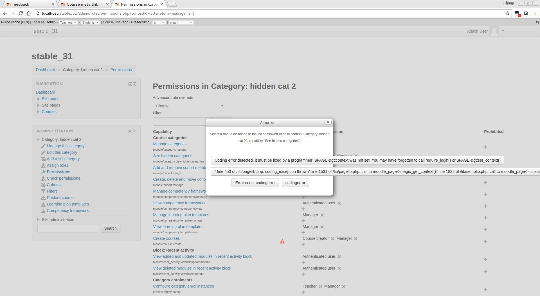Remove Teacher from Configure category enrol instances
Viewport: 540px width, 296px height.
[x=321, y=286]
